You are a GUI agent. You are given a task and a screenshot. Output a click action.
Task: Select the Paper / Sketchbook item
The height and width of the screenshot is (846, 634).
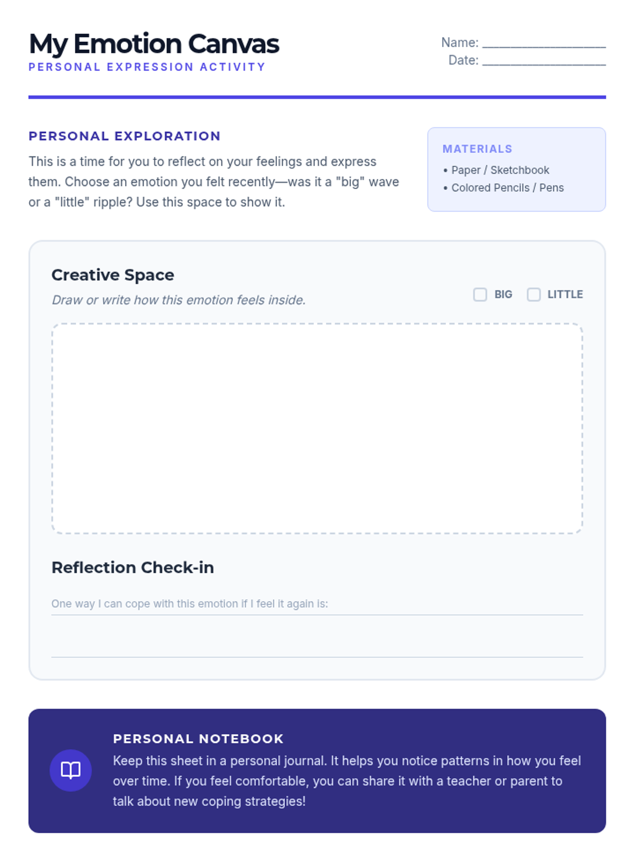coord(496,170)
